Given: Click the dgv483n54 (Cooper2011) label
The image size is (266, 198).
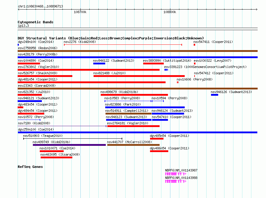Looking at the screenshot, I should 38,104.
